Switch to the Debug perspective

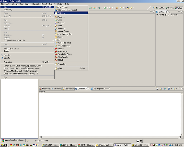click(169, 8)
